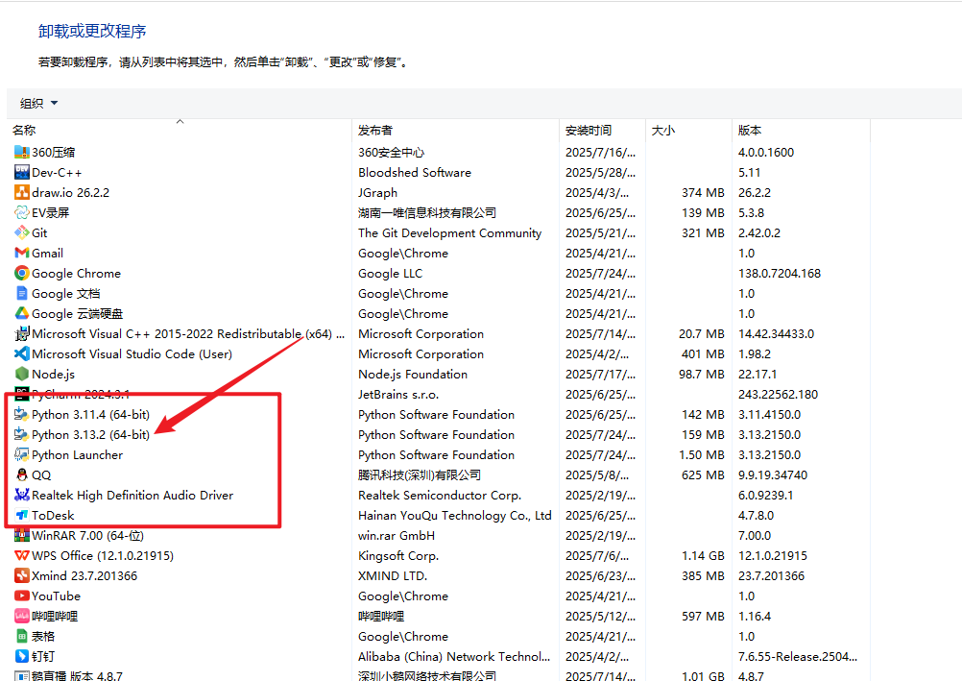The image size is (962, 681).
Task: Click the WinRAR 7.00 (64-位) name
Action: tap(87, 535)
